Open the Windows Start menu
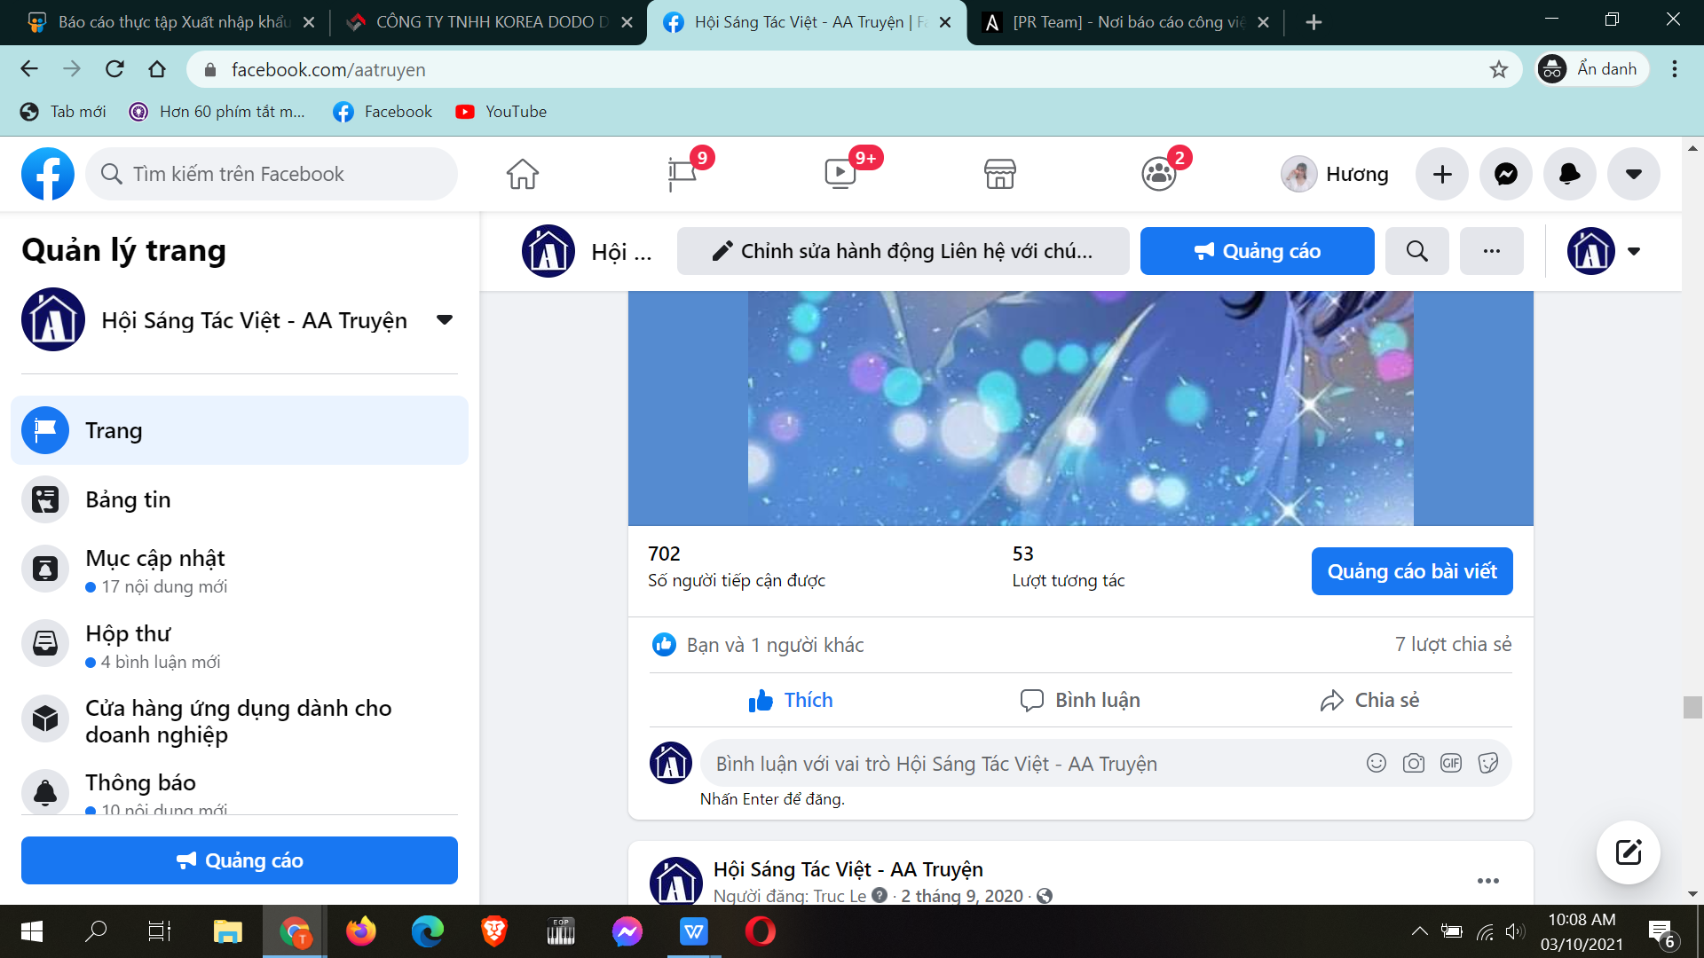 [32, 931]
